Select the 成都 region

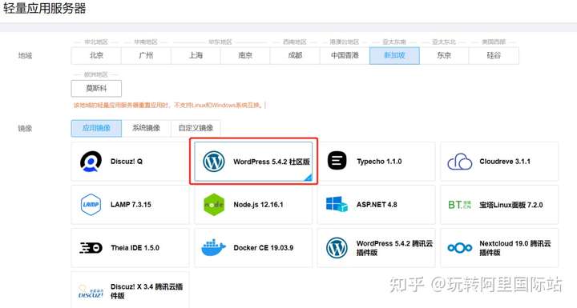point(295,55)
